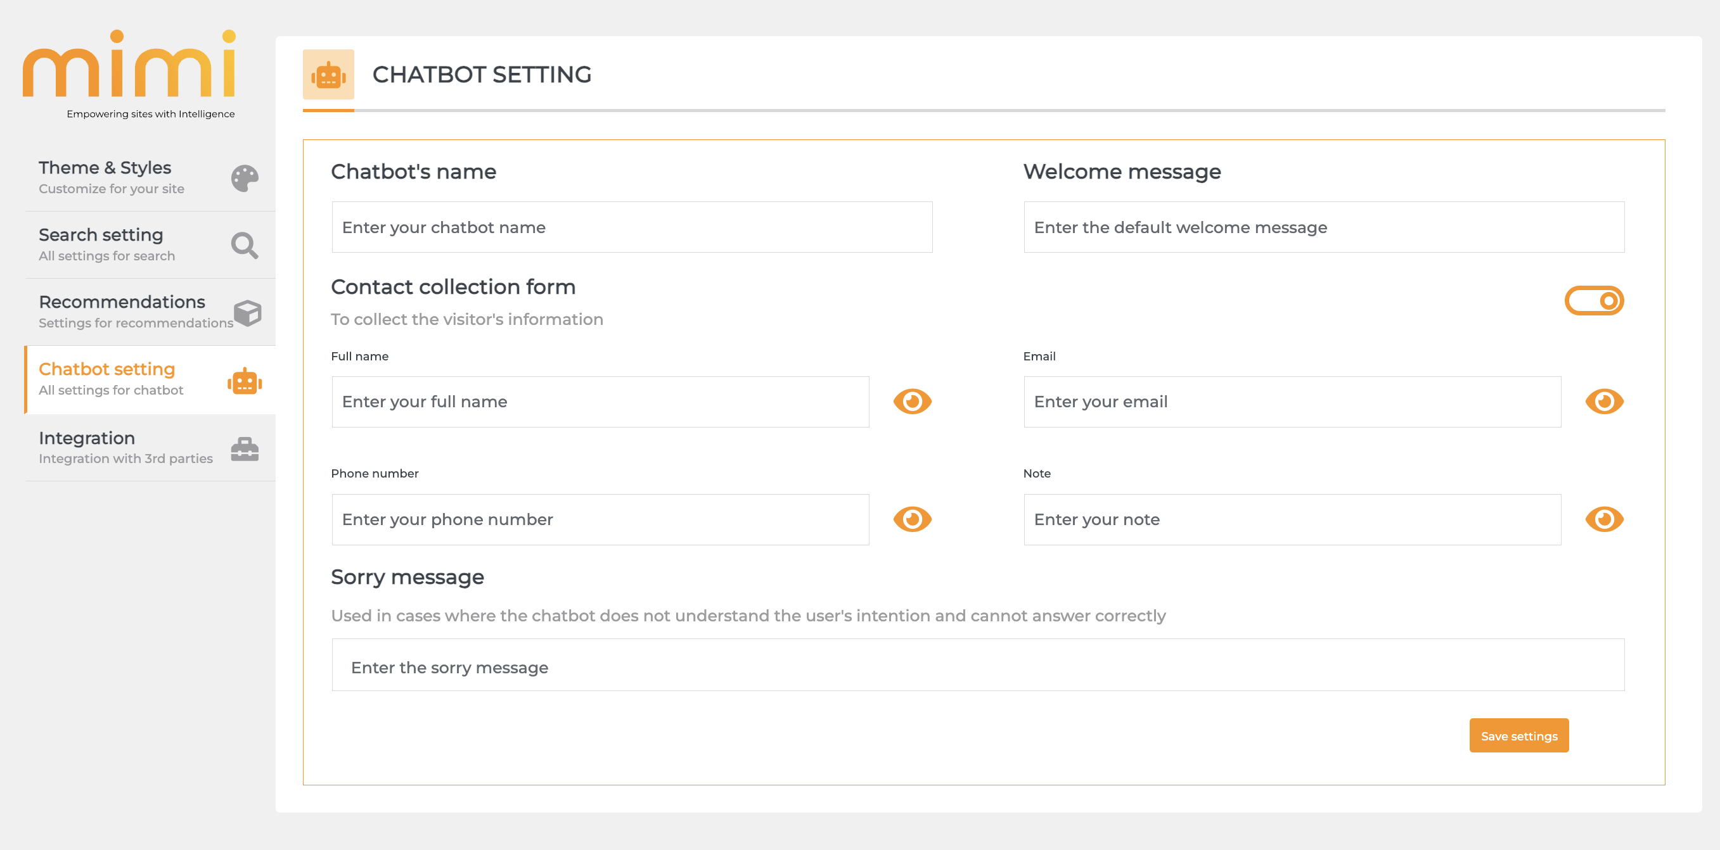Toggle the Contact collection form switch
1720x850 pixels.
tap(1593, 300)
